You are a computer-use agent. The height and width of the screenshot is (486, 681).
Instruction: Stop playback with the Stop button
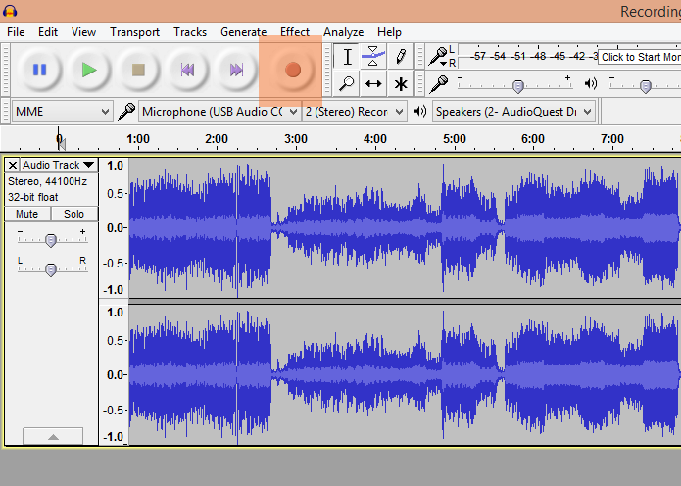pyautogui.click(x=138, y=70)
